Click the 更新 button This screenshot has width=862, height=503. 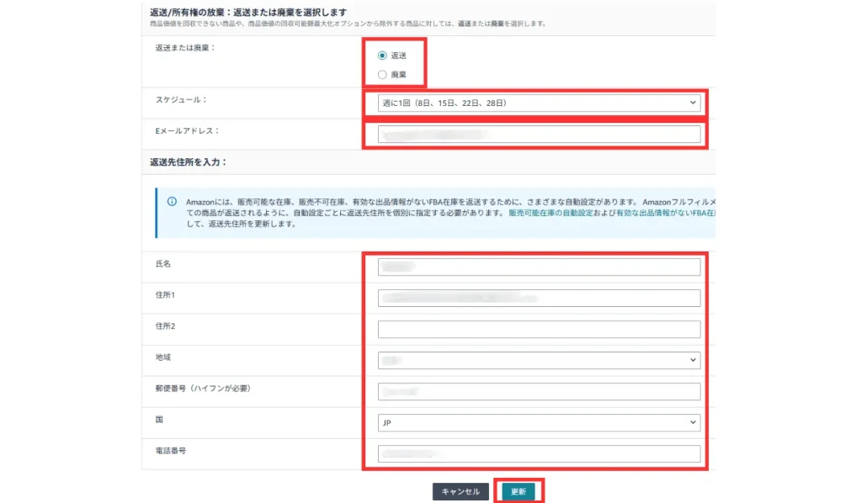coord(518,491)
